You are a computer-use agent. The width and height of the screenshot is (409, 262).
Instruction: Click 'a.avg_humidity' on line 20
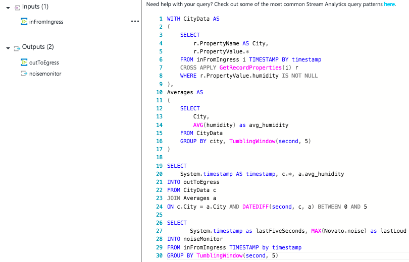coord(321,174)
